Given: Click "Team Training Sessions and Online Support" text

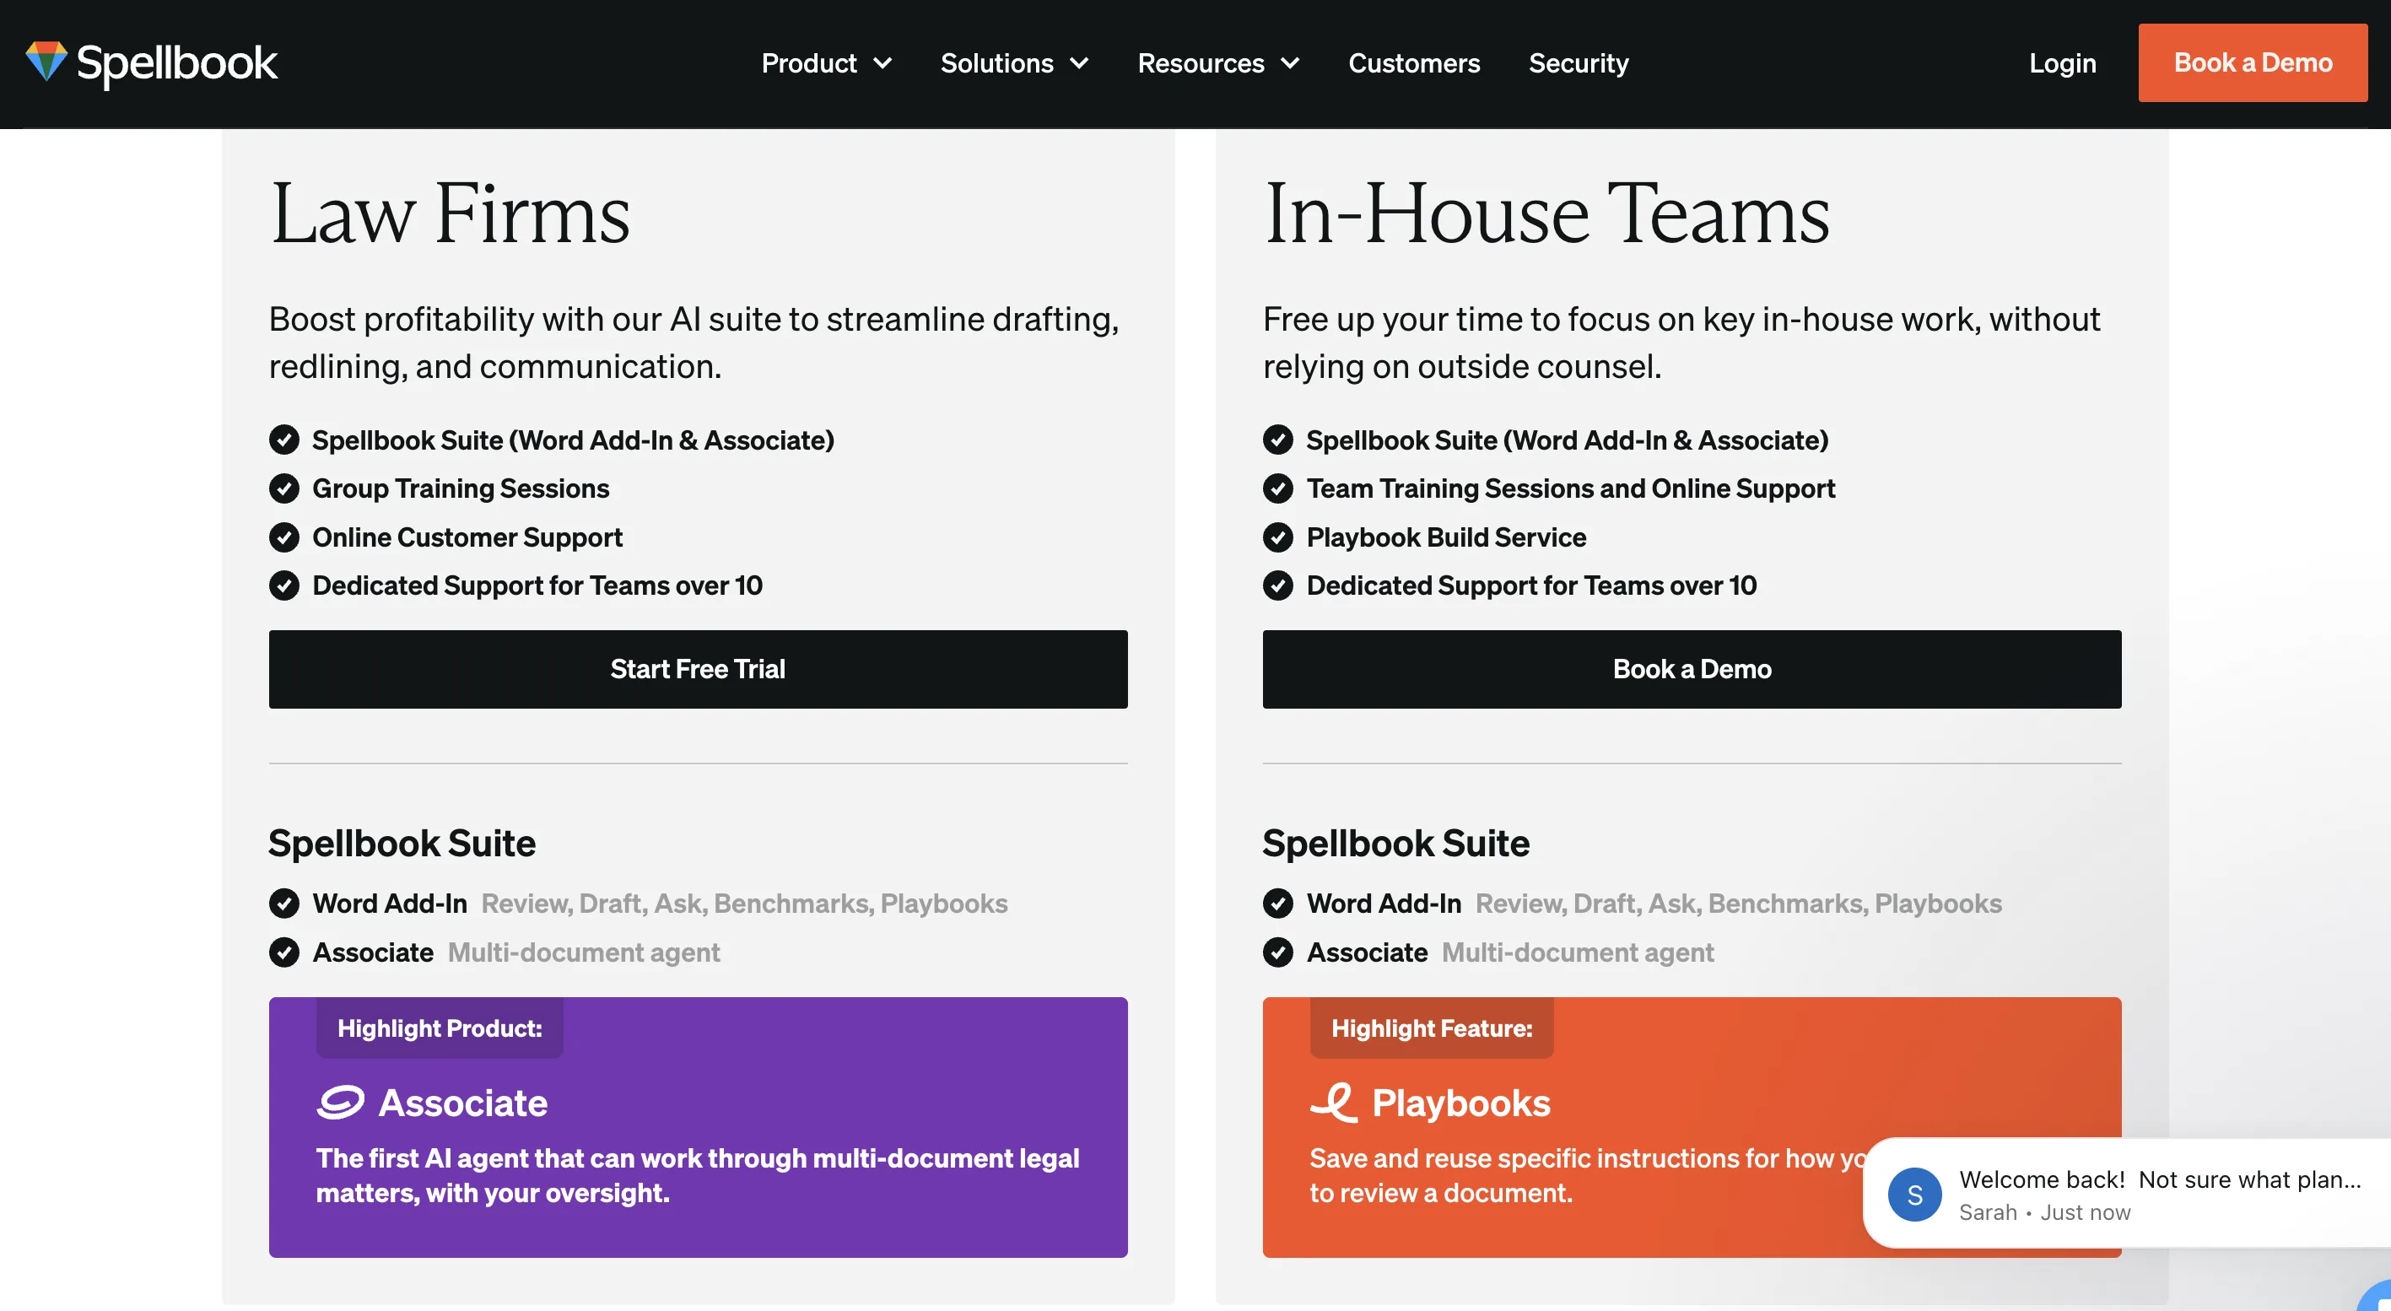Looking at the screenshot, I should tap(1570, 488).
